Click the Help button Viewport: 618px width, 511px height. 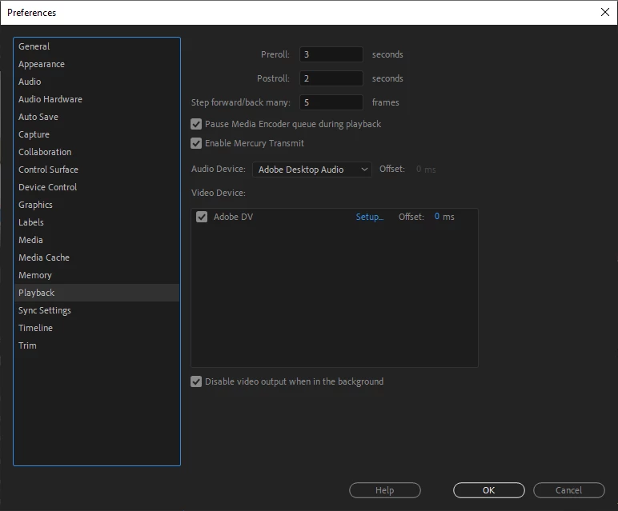[x=385, y=490]
